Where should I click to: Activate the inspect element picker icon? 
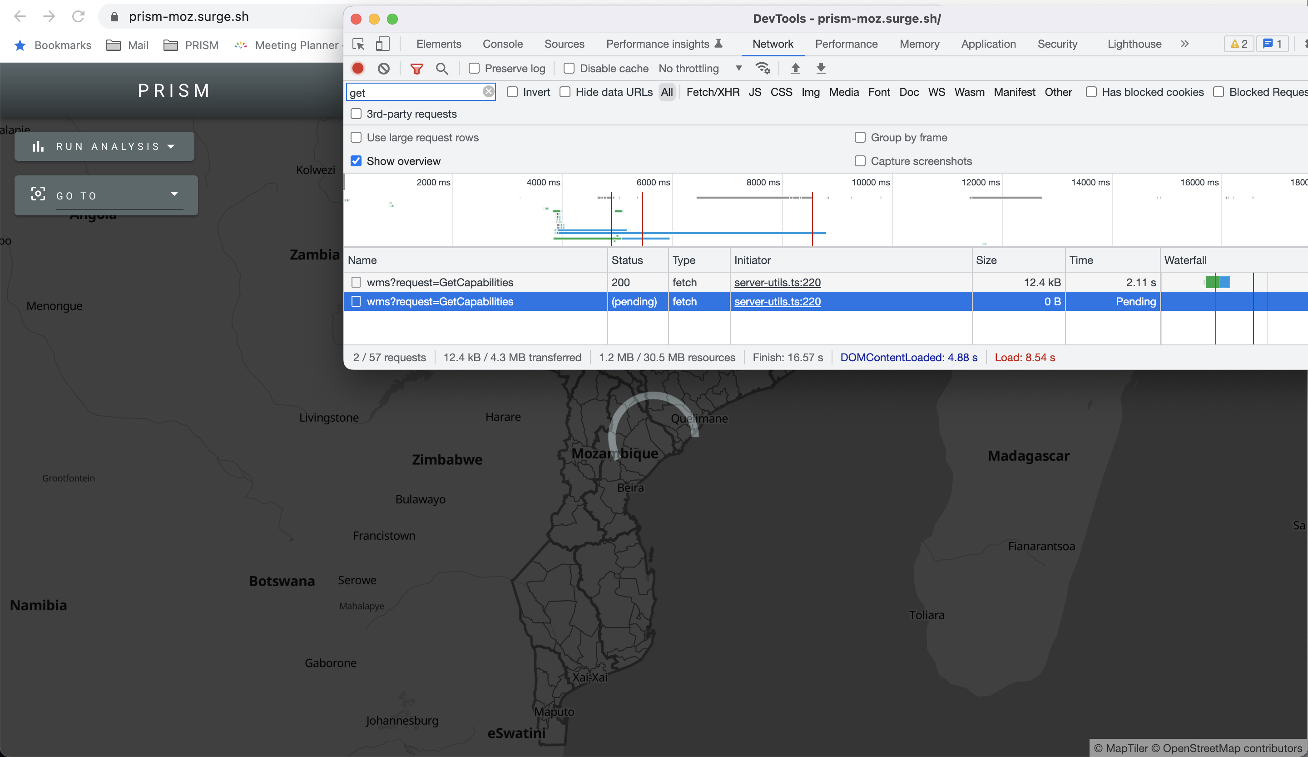coord(358,44)
